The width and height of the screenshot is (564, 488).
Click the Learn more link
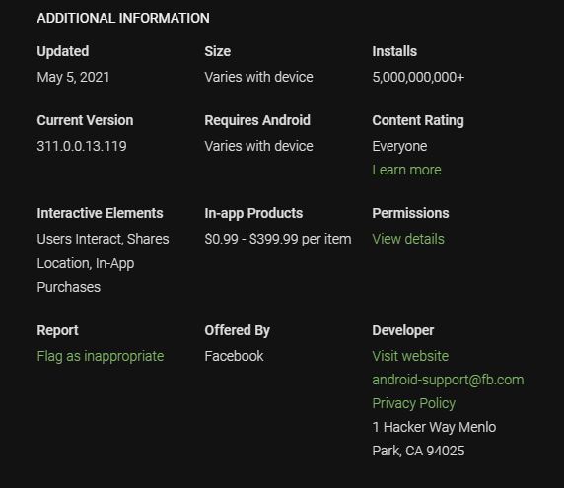(x=406, y=170)
